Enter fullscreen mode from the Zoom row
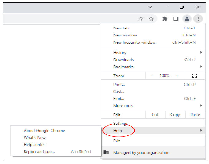This screenshot has width=209, height=164. tap(195, 76)
